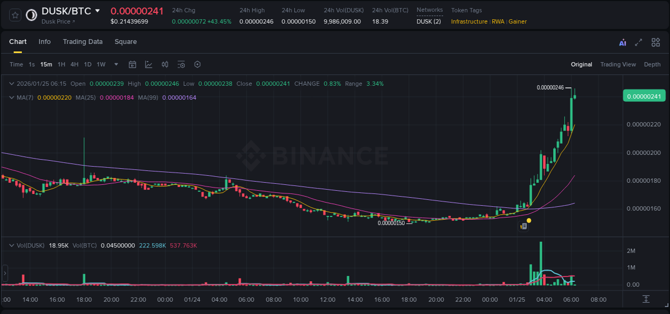Expand chart to fullscreen with diagonal arrows icon

(x=638, y=42)
